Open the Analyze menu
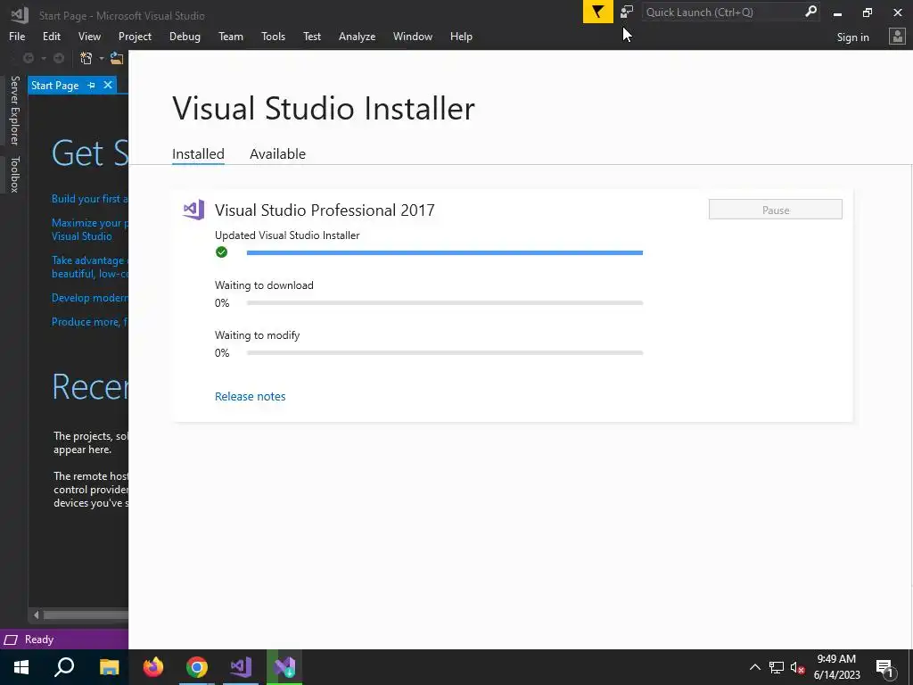 (x=357, y=36)
